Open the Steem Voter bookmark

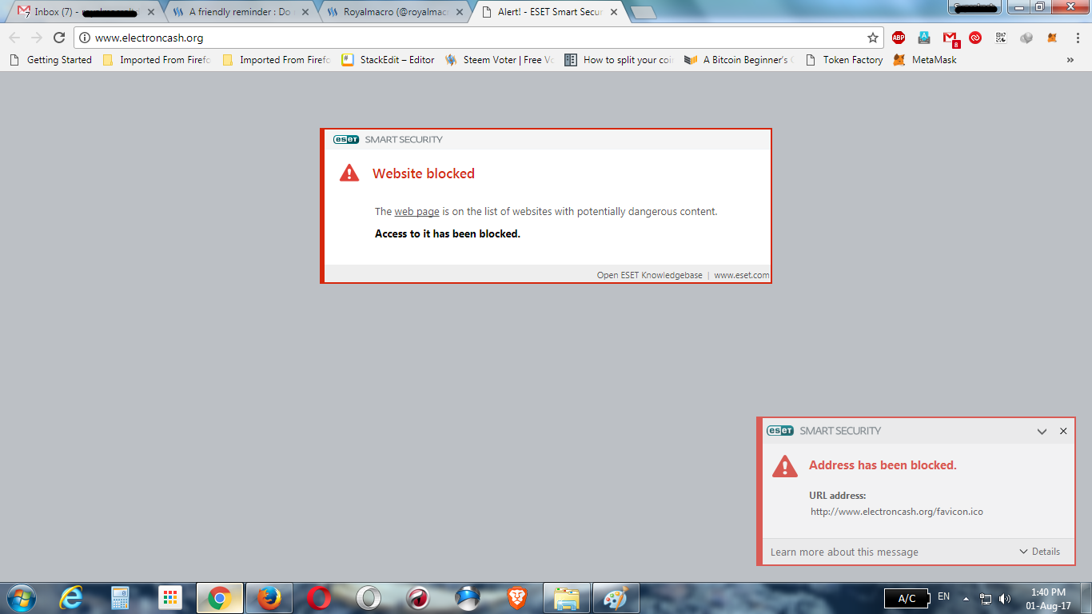pyautogui.click(x=499, y=60)
